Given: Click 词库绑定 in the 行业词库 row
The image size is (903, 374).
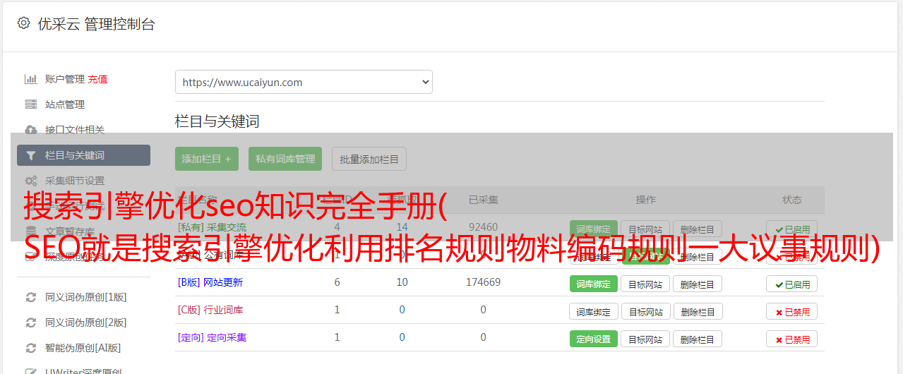Looking at the screenshot, I should click(594, 311).
